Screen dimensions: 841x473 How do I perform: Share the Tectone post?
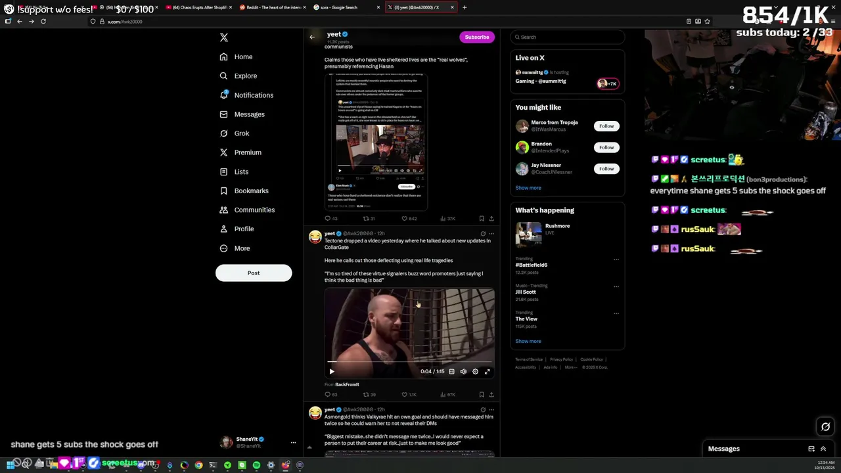(491, 395)
